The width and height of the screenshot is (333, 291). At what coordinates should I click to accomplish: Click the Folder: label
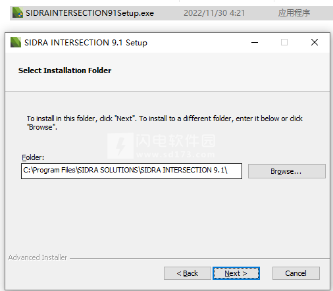(33, 157)
